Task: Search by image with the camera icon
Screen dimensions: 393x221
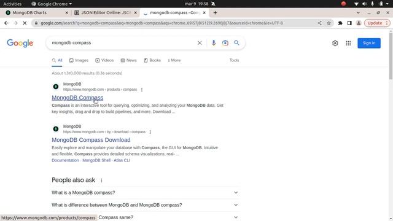Action: coord(225,43)
